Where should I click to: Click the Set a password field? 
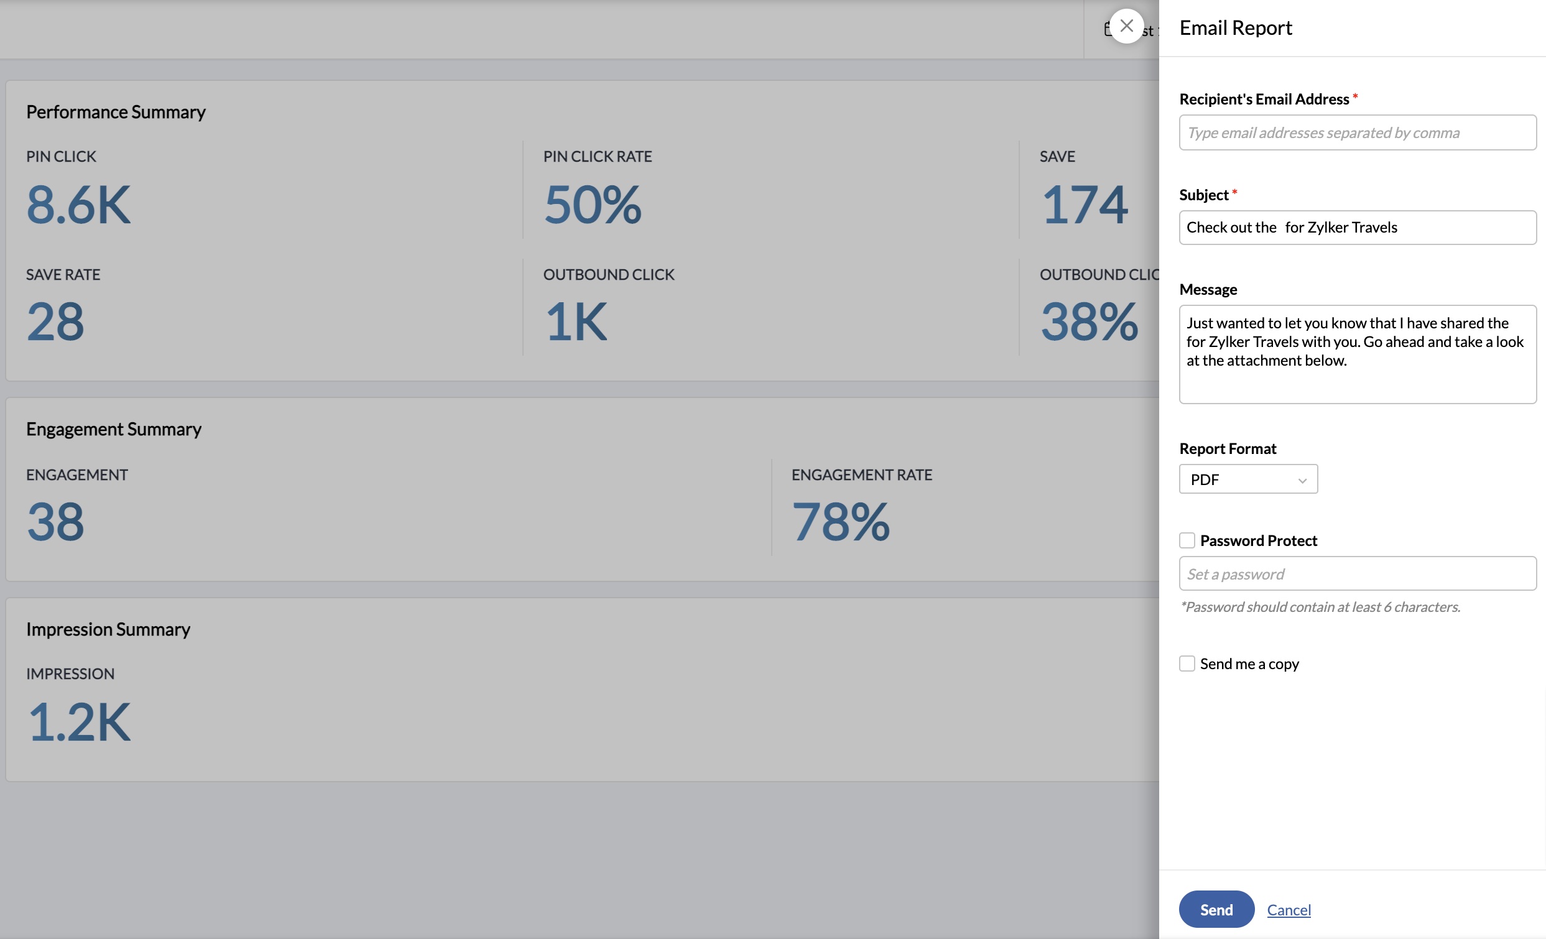coord(1357,573)
